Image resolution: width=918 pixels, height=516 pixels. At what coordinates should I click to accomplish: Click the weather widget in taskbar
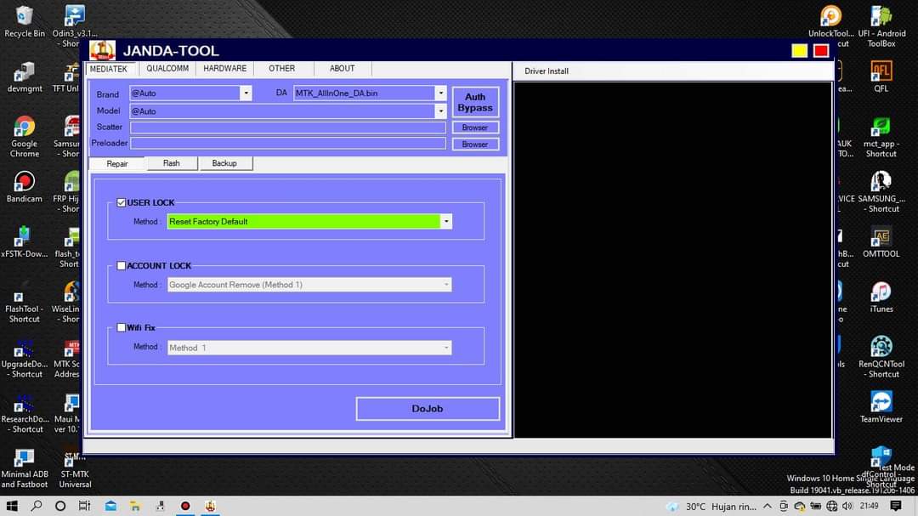point(711,506)
